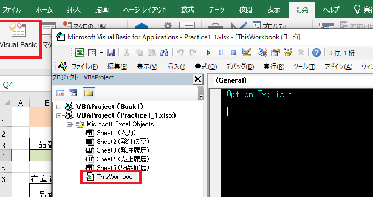The height and width of the screenshot is (197, 373).
Task: Select Sheet5 (納品履歴) in project tree
Action: [x=123, y=167]
